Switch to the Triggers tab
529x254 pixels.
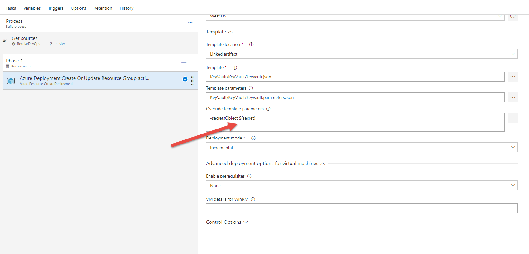tap(56, 8)
